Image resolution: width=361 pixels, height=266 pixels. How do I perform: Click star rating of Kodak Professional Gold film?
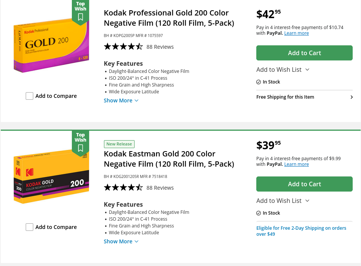tap(123, 47)
